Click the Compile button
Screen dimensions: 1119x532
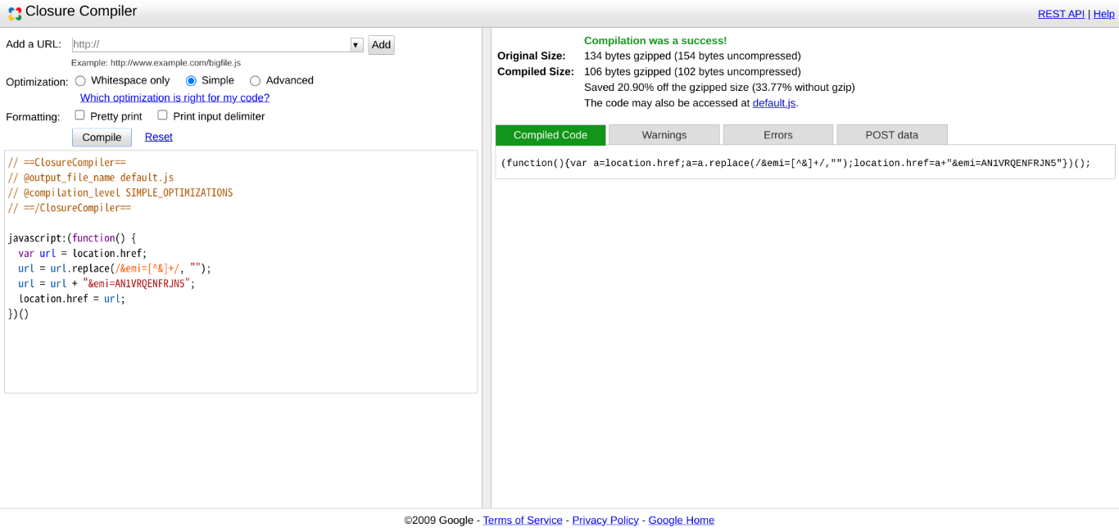(102, 138)
